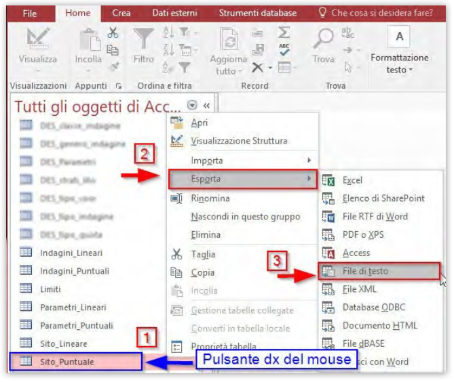Choose Taglia in the context menu
454x382 pixels.
point(243,254)
